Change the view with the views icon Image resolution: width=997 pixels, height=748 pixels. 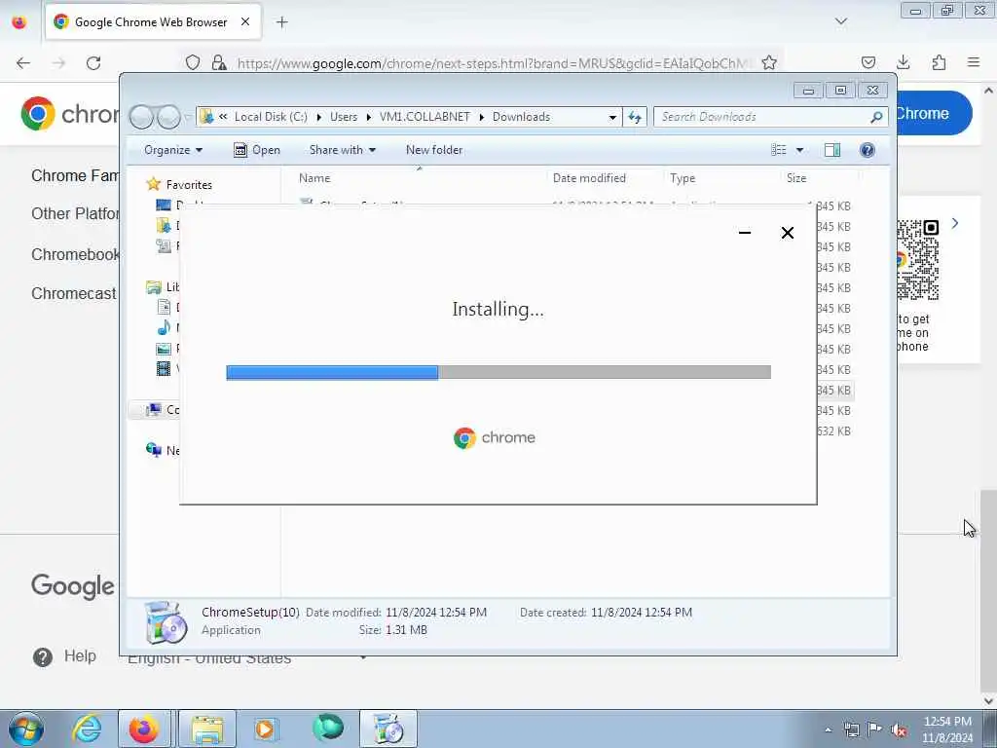coord(778,150)
